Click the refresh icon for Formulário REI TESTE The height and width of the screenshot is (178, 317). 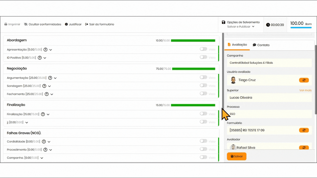pyautogui.click(x=304, y=130)
